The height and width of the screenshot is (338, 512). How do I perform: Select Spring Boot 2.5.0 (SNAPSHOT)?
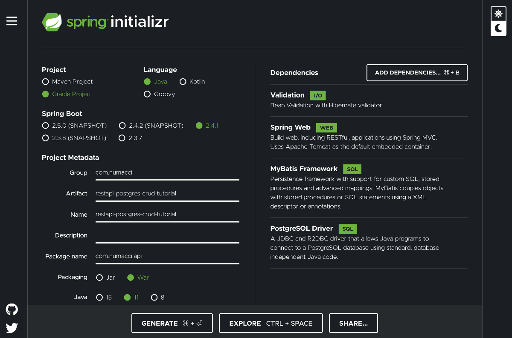point(74,126)
